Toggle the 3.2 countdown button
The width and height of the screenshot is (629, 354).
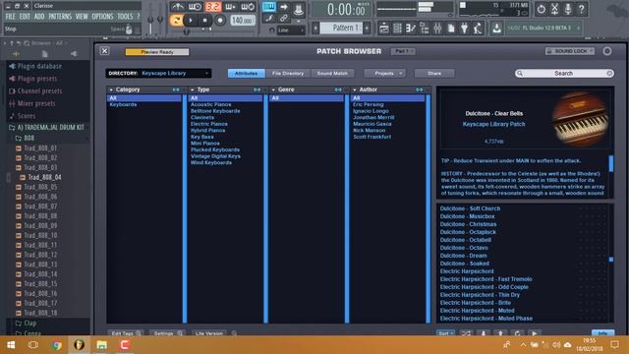point(213,7)
